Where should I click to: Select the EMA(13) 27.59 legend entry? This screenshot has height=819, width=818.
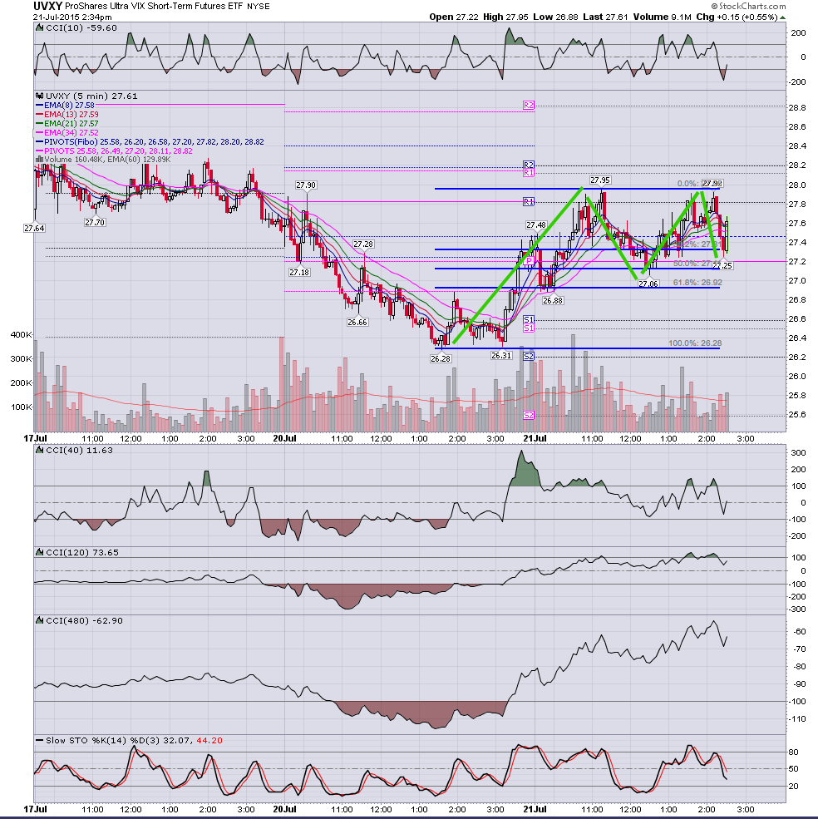point(67,115)
